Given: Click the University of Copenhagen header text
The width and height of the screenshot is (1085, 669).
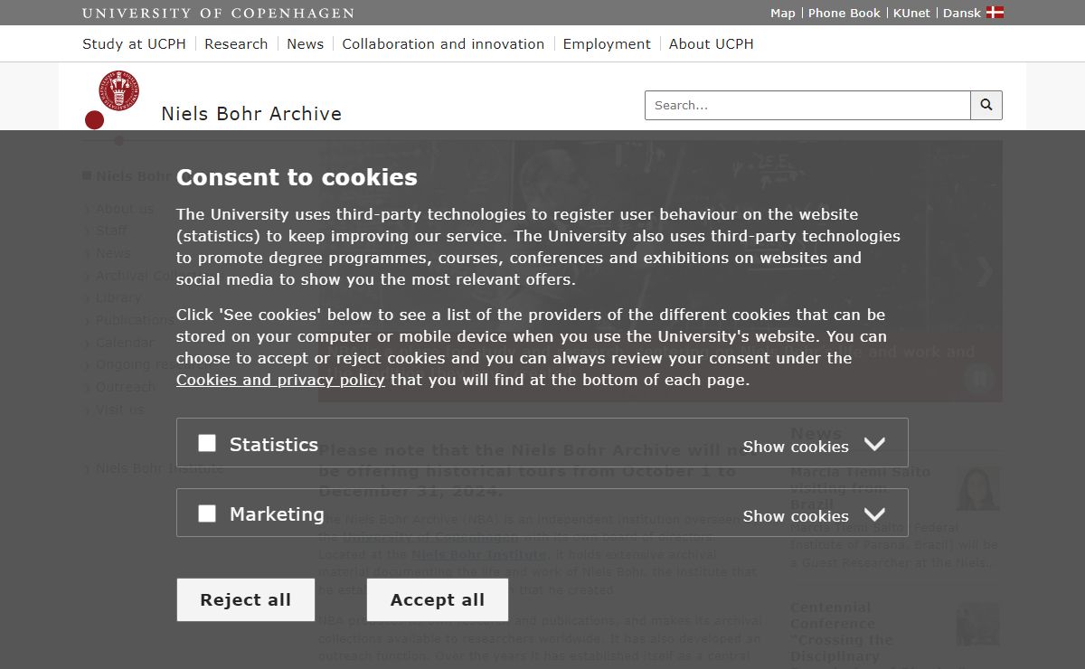Looking at the screenshot, I should pyautogui.click(x=218, y=13).
